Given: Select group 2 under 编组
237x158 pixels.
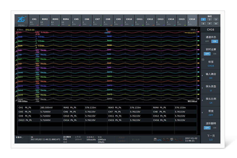Looking at the screenshot, I should click(x=209, y=19).
